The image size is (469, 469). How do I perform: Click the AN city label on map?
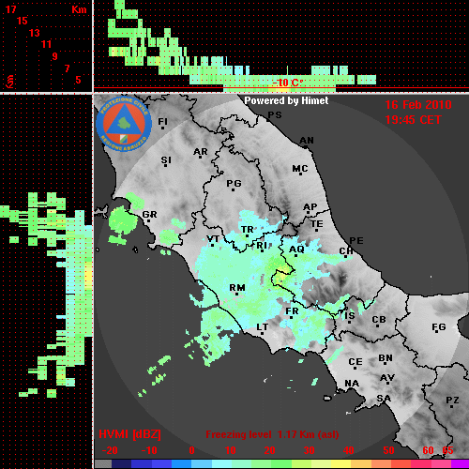pos(307,141)
